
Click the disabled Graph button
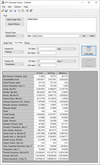(x=89, y=63)
